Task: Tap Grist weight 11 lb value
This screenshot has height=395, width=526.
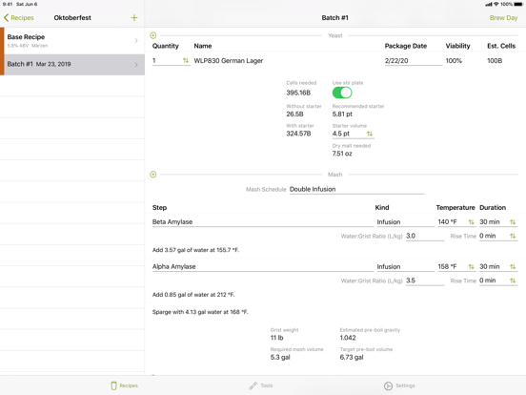Action: click(x=276, y=338)
